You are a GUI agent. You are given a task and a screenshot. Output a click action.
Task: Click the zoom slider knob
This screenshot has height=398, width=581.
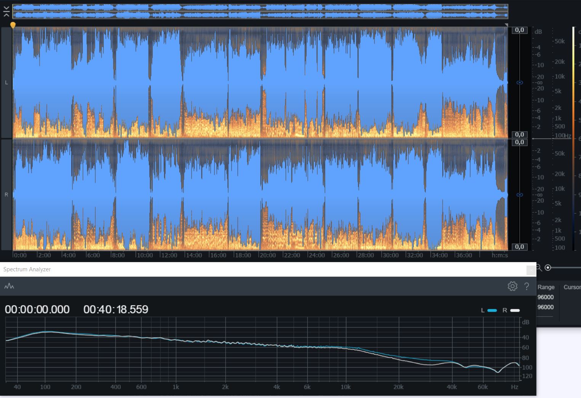(x=548, y=267)
